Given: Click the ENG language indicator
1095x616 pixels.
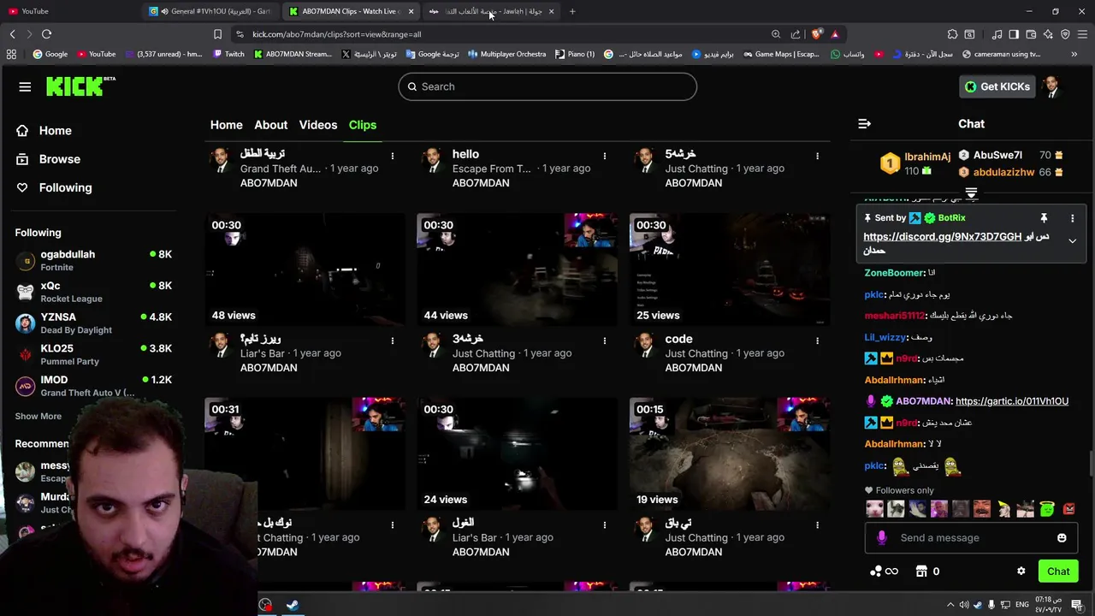Looking at the screenshot, I should click(x=1021, y=605).
